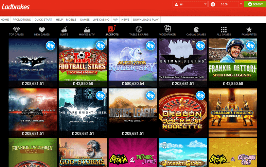
Task: Click the £208,681.51 amount under Justice League
Action: point(133,134)
